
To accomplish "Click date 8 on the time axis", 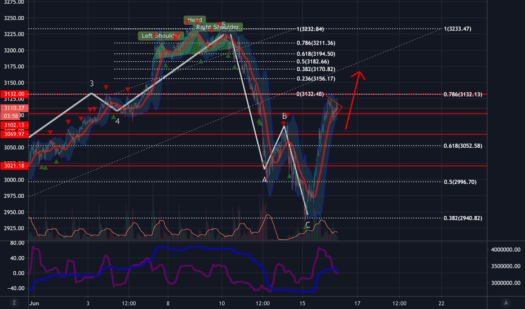I will click(x=168, y=303).
